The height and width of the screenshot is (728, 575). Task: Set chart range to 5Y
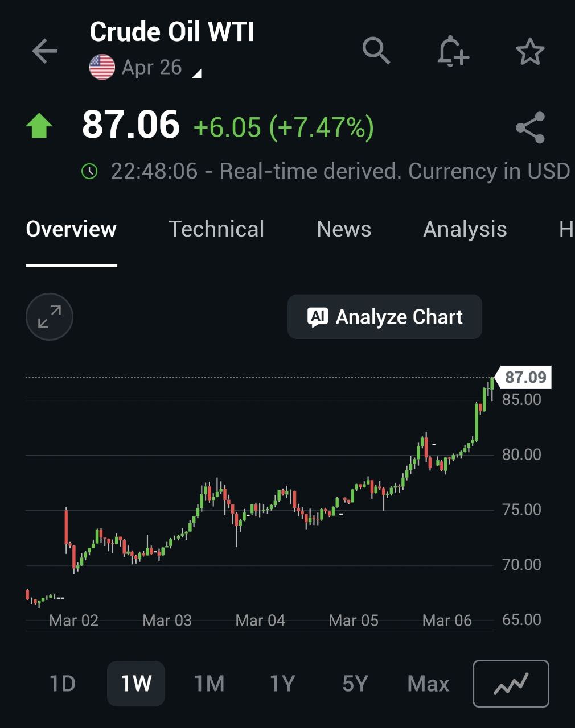coord(355,684)
